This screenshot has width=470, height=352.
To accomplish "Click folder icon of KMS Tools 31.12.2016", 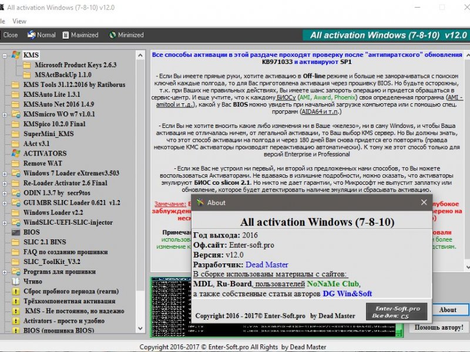I will [x=16, y=84].
